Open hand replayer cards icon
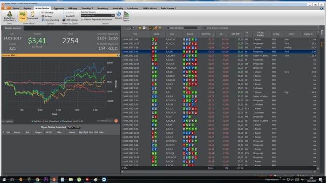Viewport: 326px width, 183px height. pyautogui.click(x=144, y=28)
